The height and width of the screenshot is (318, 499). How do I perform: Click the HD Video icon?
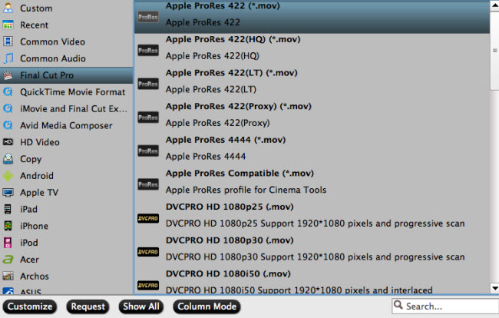tap(8, 142)
